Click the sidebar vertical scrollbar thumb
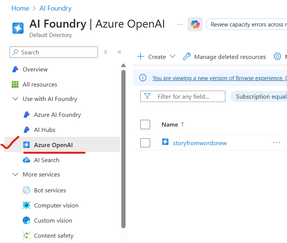The width and height of the screenshot is (287, 243). [123, 149]
